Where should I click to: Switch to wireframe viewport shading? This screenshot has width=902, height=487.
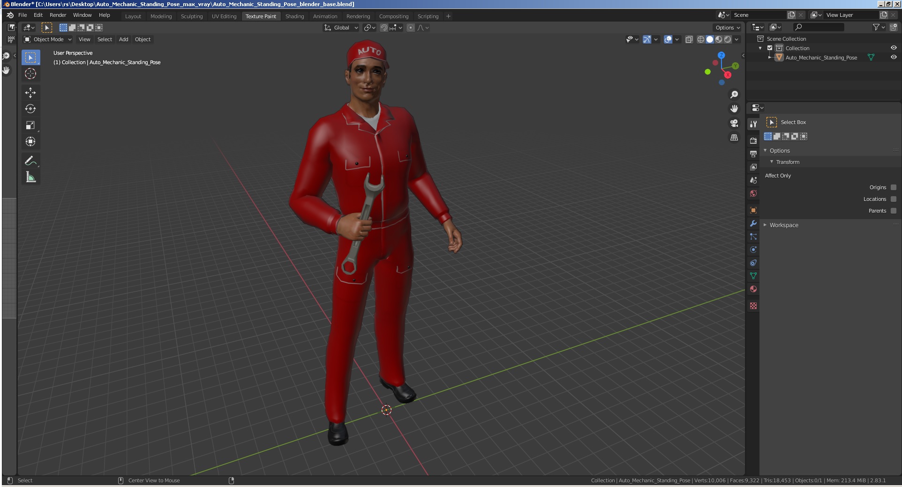tap(700, 39)
